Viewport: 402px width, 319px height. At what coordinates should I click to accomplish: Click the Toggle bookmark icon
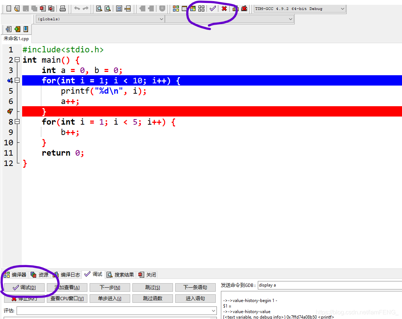point(17,29)
